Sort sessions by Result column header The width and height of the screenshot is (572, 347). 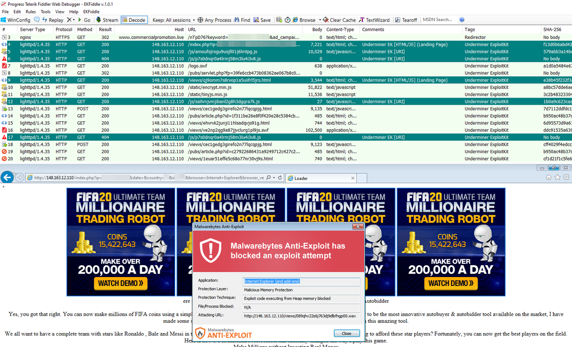(x=105, y=30)
